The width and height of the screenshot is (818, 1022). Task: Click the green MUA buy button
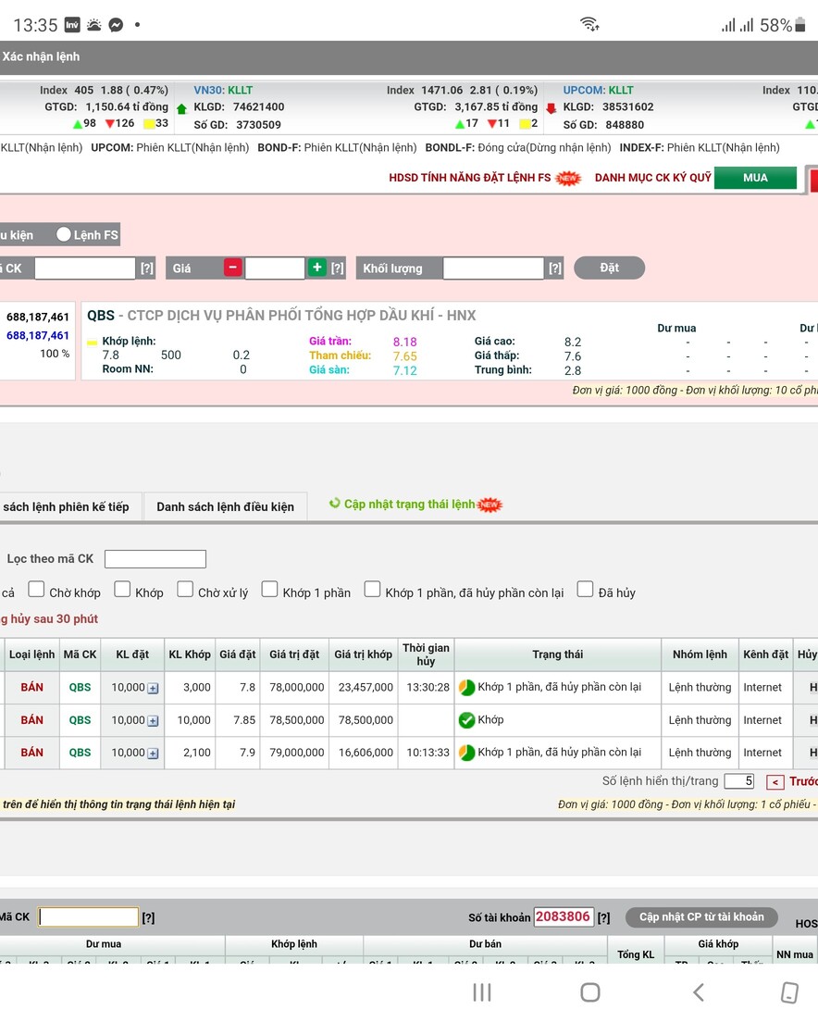[x=755, y=178]
